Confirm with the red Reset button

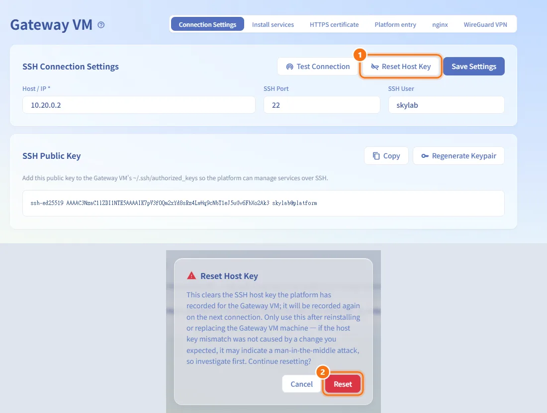click(x=343, y=384)
